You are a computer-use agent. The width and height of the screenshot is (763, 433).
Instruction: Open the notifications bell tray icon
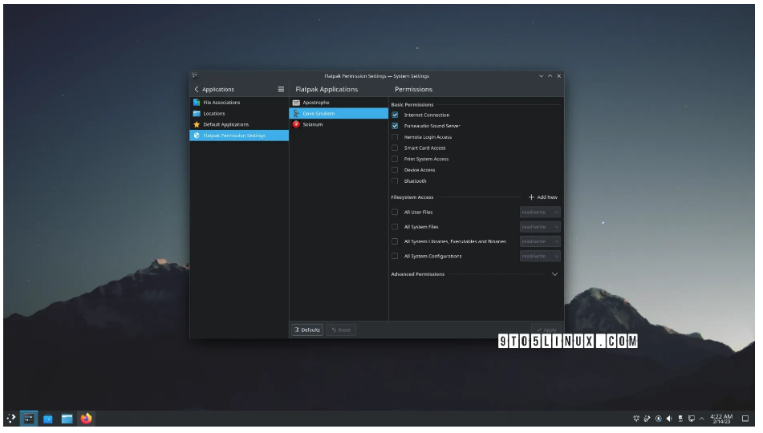pos(636,419)
